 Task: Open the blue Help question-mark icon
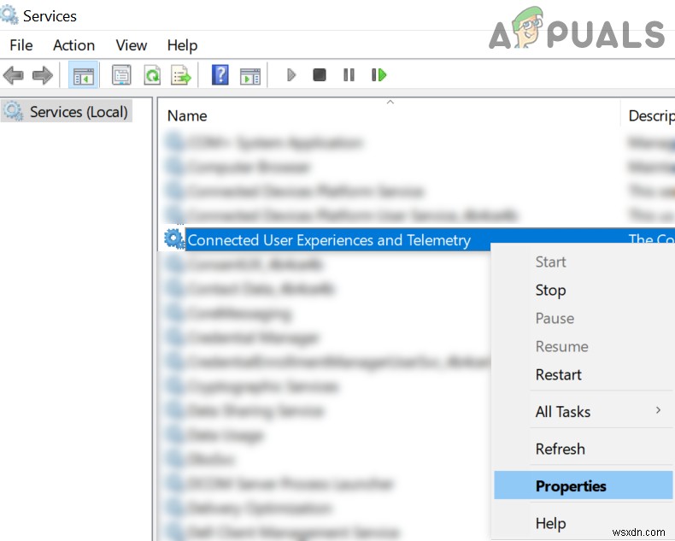220,75
